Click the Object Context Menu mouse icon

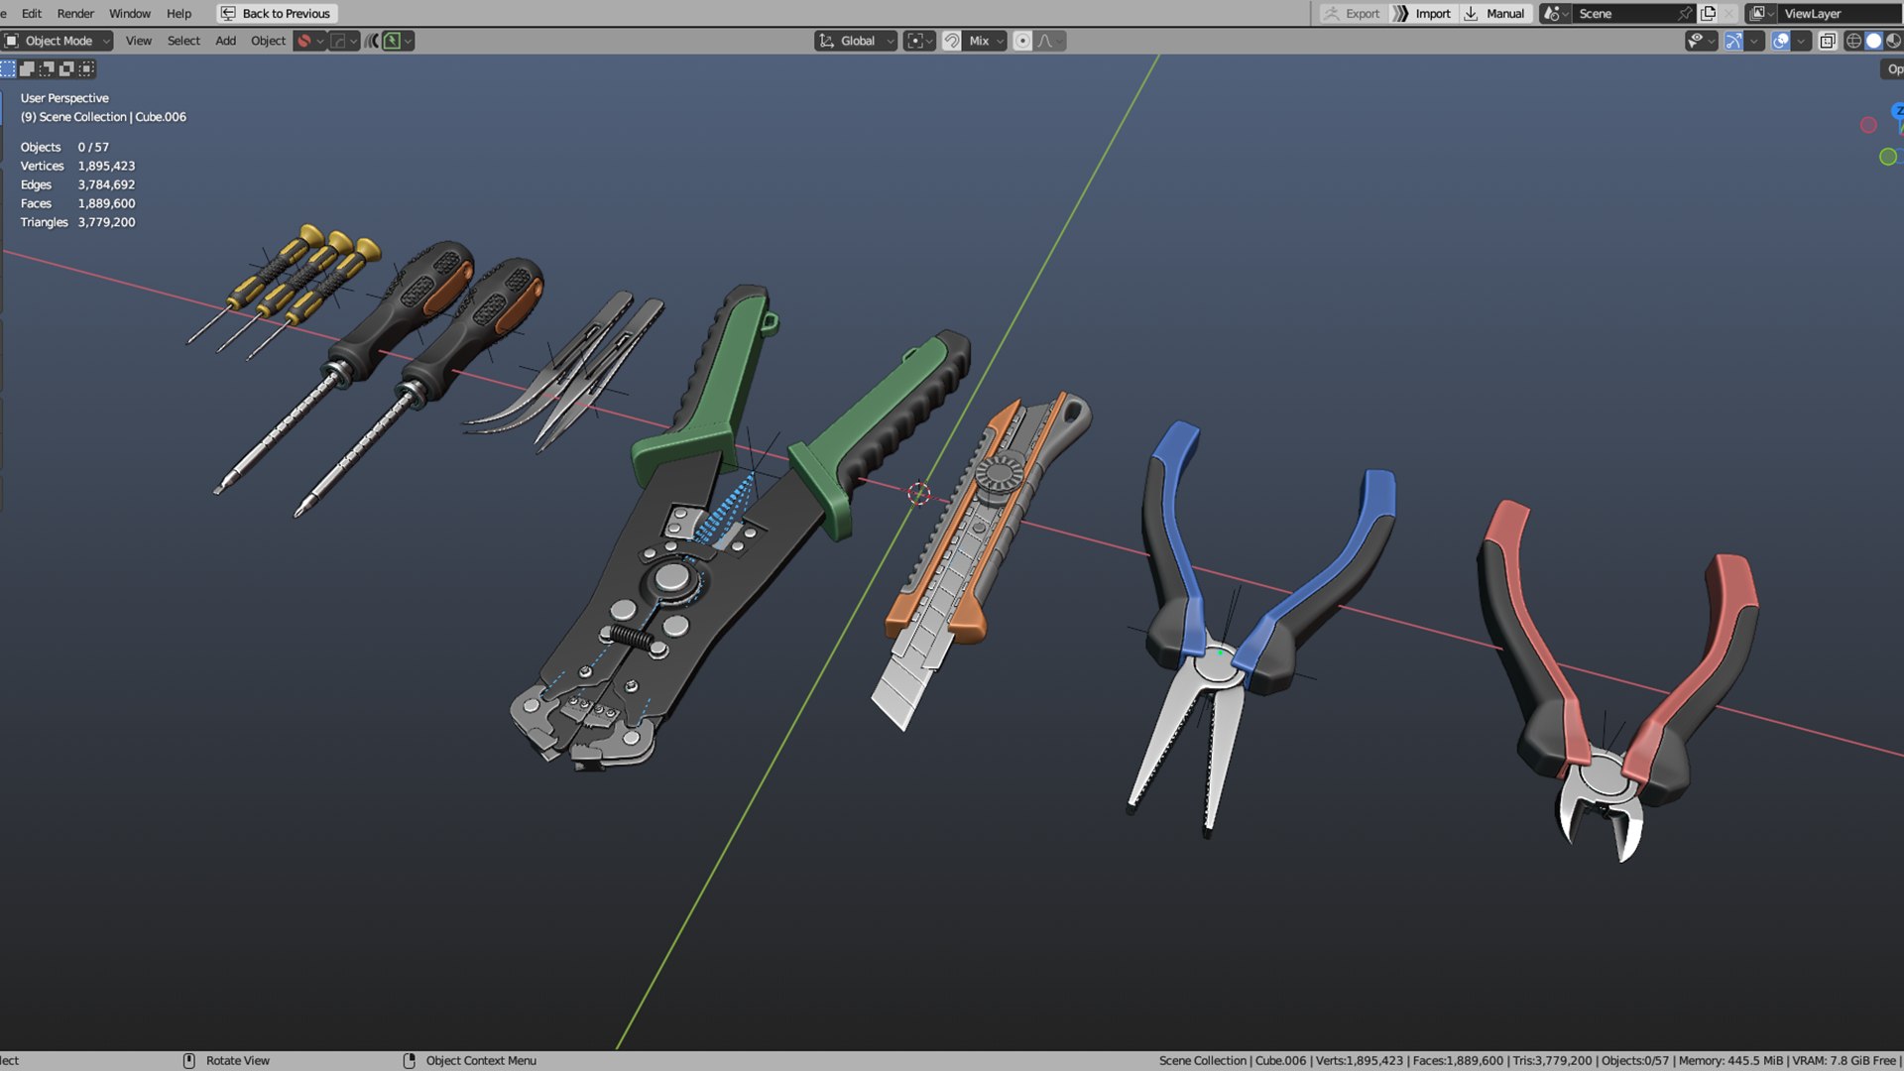click(x=410, y=1060)
